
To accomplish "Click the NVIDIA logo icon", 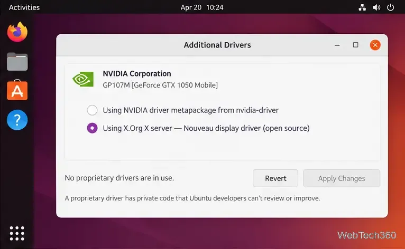I will pyautogui.click(x=83, y=79).
